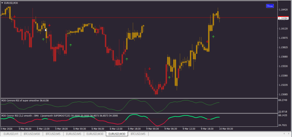Click the 5 Mar 2026 date label
Screen dimensions: 292x137
click(7, 129)
